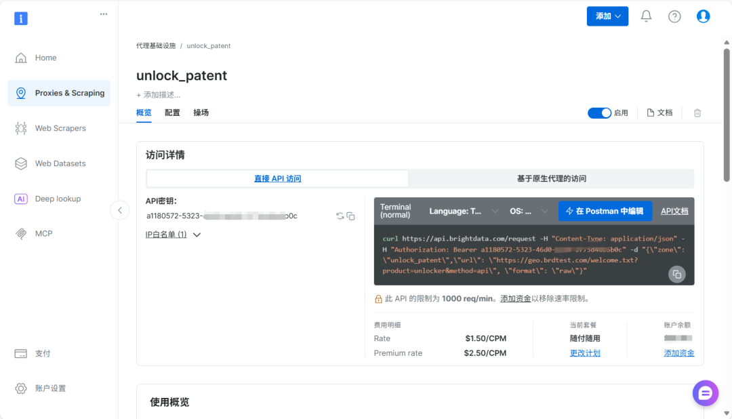Delete the zone with trash icon
732x419 pixels.
(697, 113)
